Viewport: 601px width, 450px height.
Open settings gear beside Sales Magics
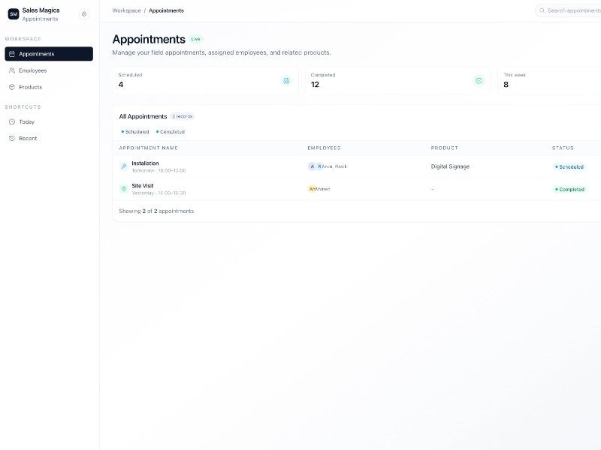tap(84, 14)
